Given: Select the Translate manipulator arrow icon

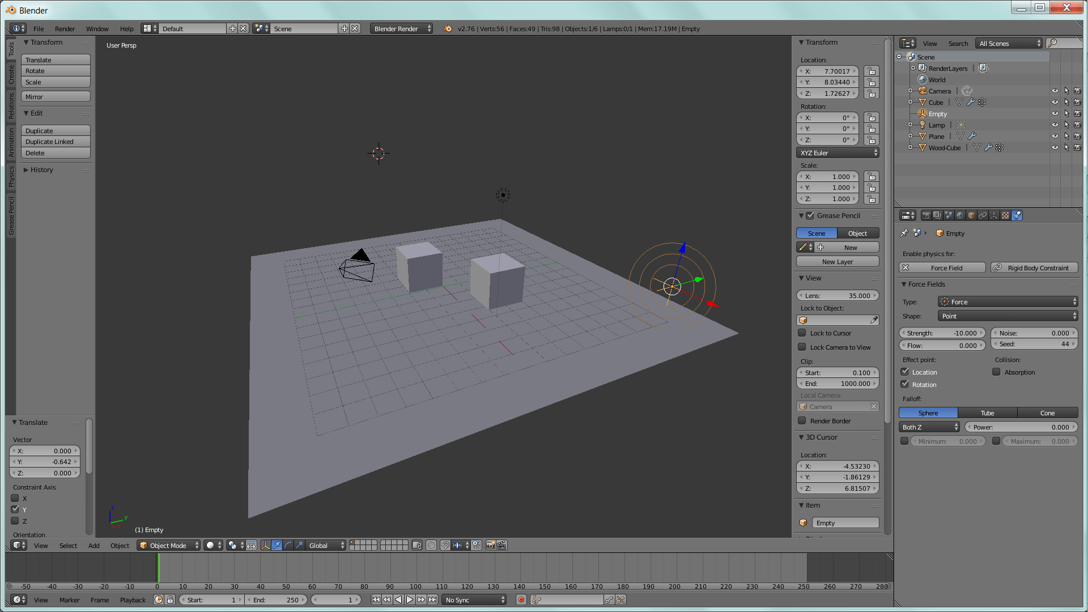Looking at the screenshot, I should [x=277, y=545].
